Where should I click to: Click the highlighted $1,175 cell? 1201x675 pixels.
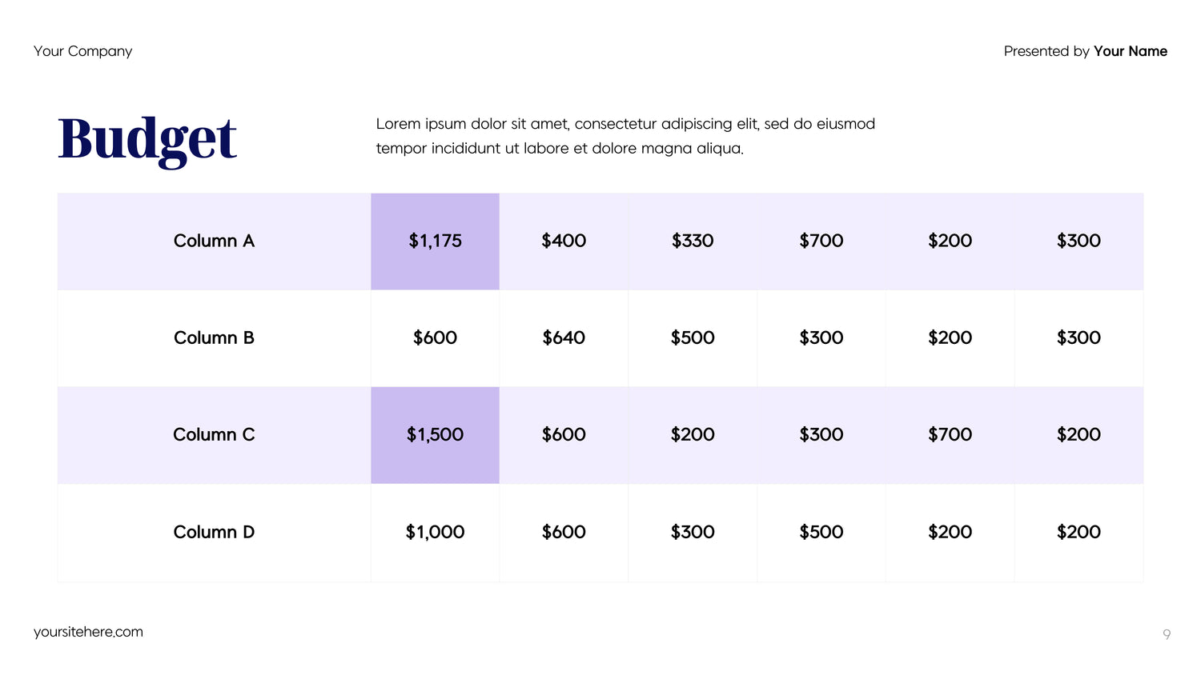coord(435,241)
